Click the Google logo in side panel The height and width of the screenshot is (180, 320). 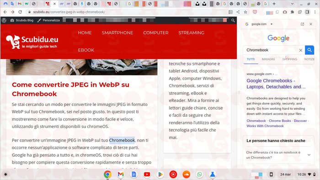(x=278, y=38)
